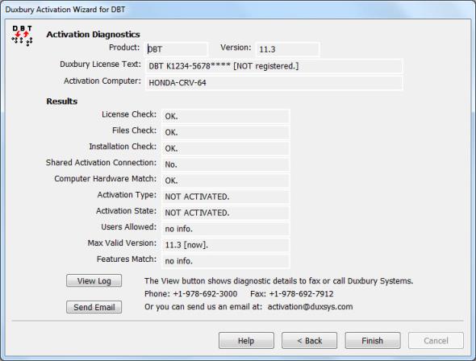Open Help for the activation wizard

click(x=246, y=341)
